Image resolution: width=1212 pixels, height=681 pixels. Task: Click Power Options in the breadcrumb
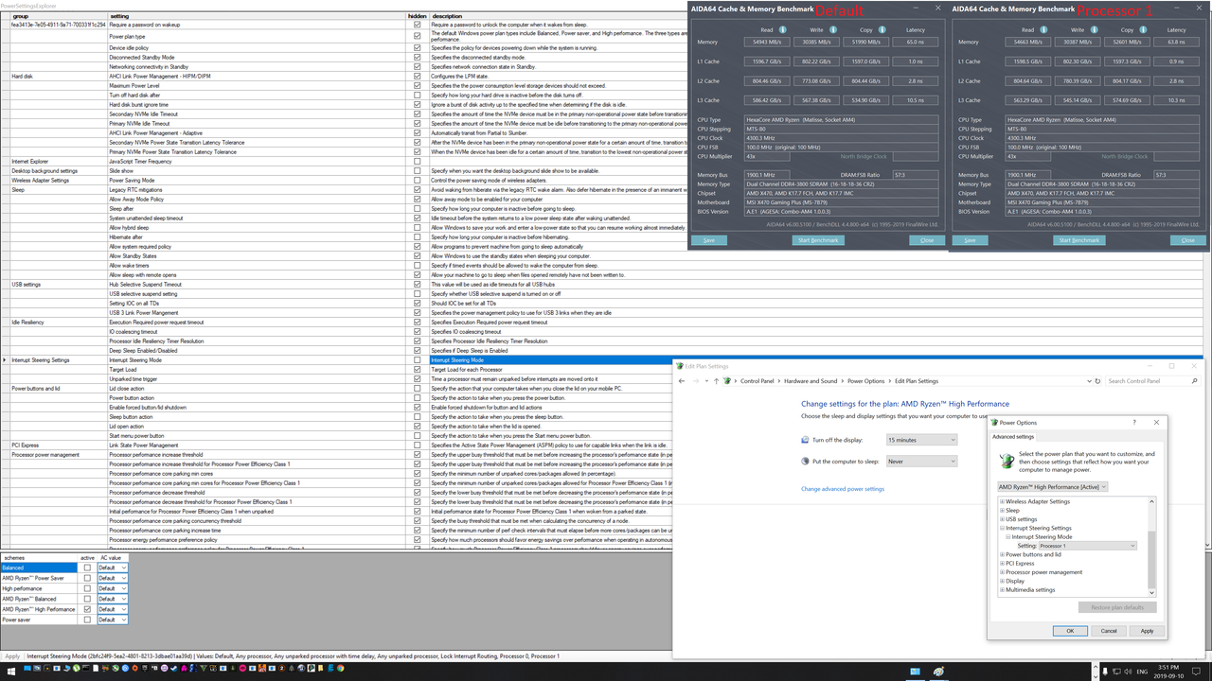865,381
